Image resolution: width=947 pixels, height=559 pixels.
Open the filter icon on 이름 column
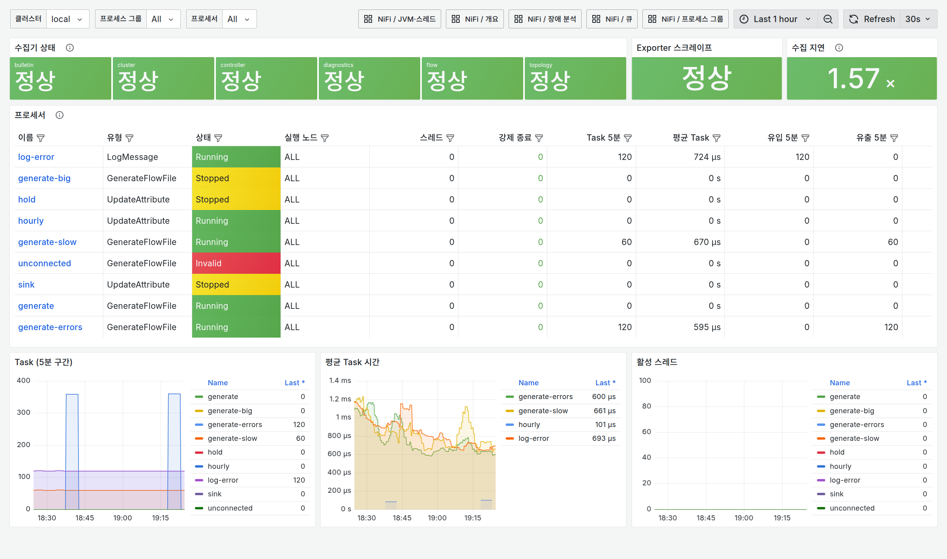41,138
